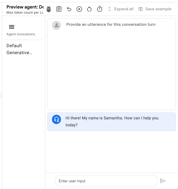
Task: Click Max token count per LL subtitle
Action: tap(25, 13)
